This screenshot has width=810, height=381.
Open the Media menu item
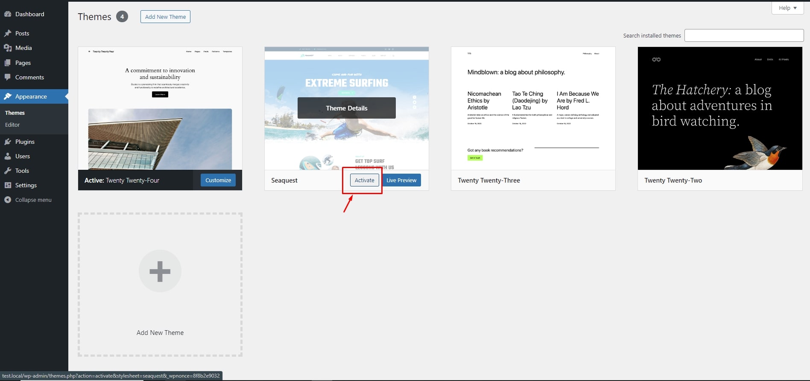click(x=34, y=48)
